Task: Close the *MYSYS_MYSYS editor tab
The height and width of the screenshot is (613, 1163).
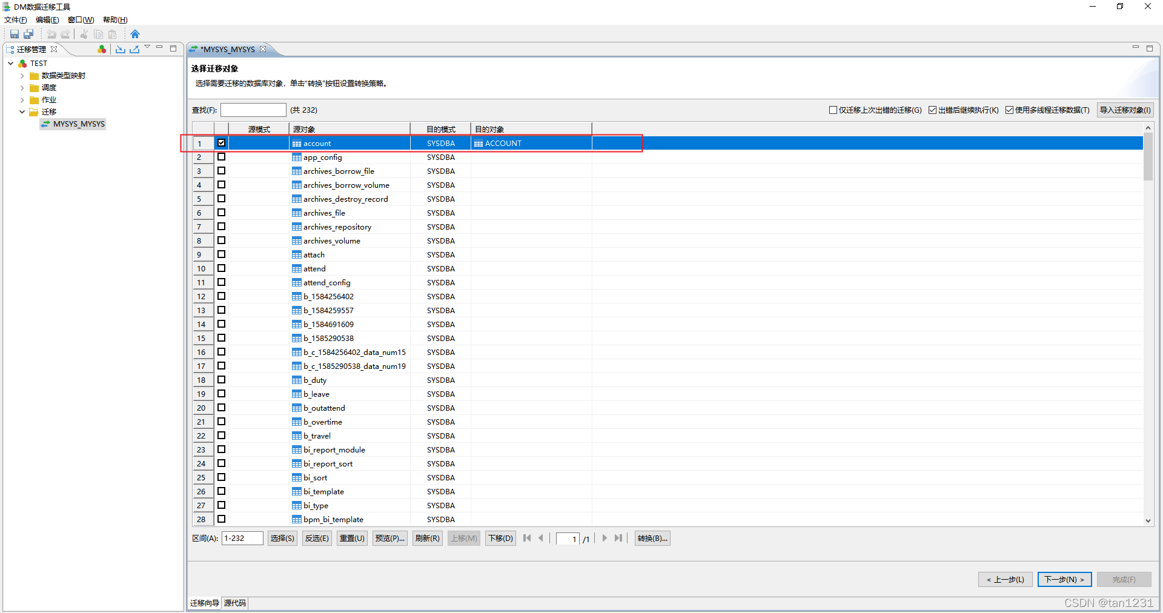Action: point(263,49)
